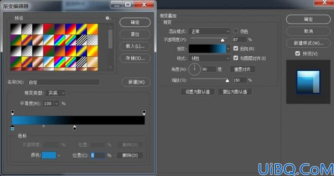Click 取消 in the layer style dialog

coord(308,31)
